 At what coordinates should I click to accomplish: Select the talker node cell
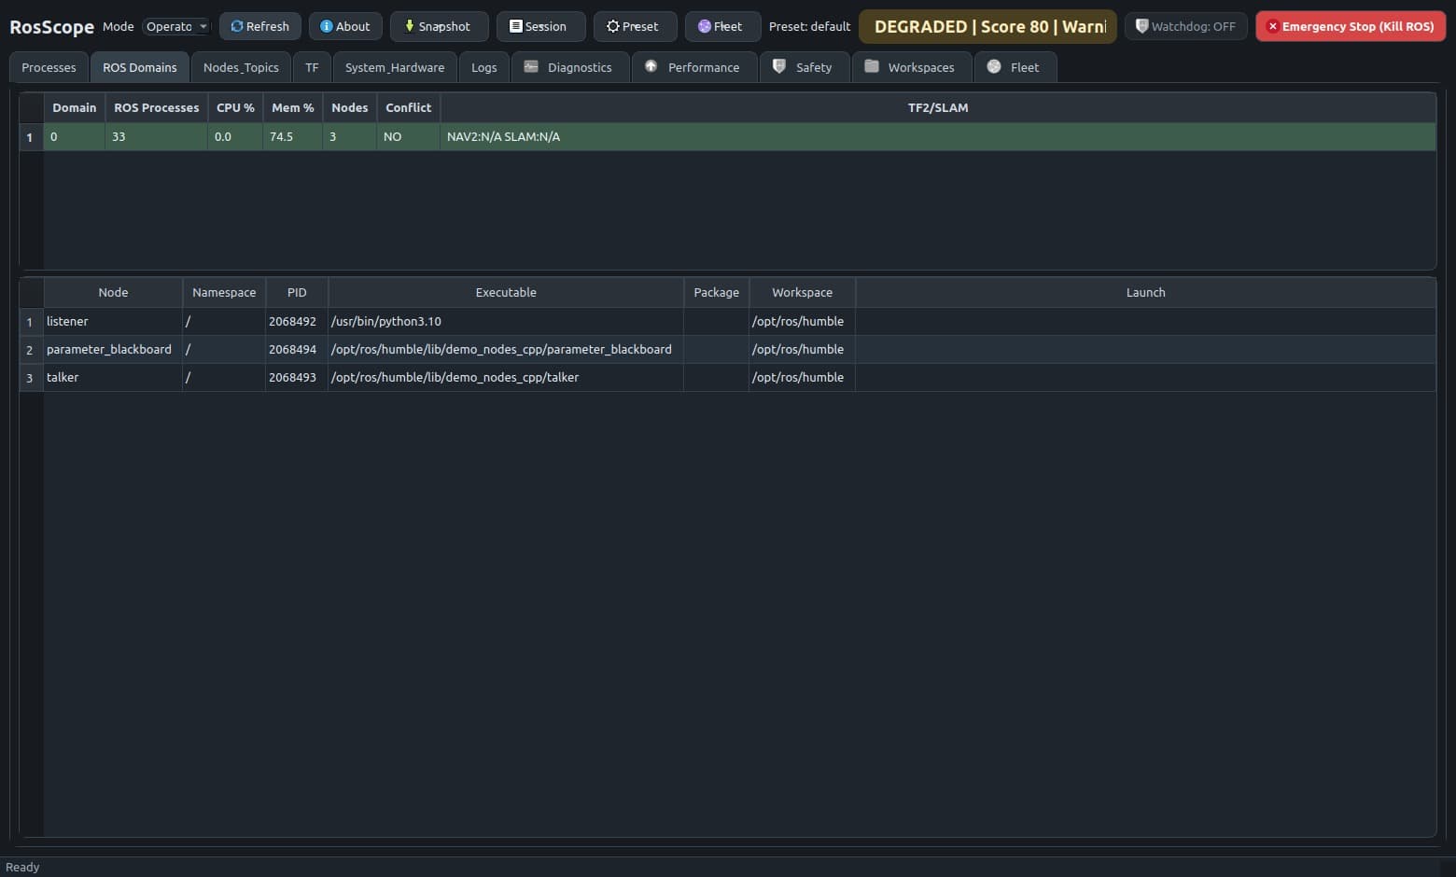click(113, 378)
